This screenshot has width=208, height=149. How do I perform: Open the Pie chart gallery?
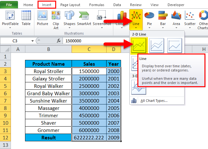[149, 19]
